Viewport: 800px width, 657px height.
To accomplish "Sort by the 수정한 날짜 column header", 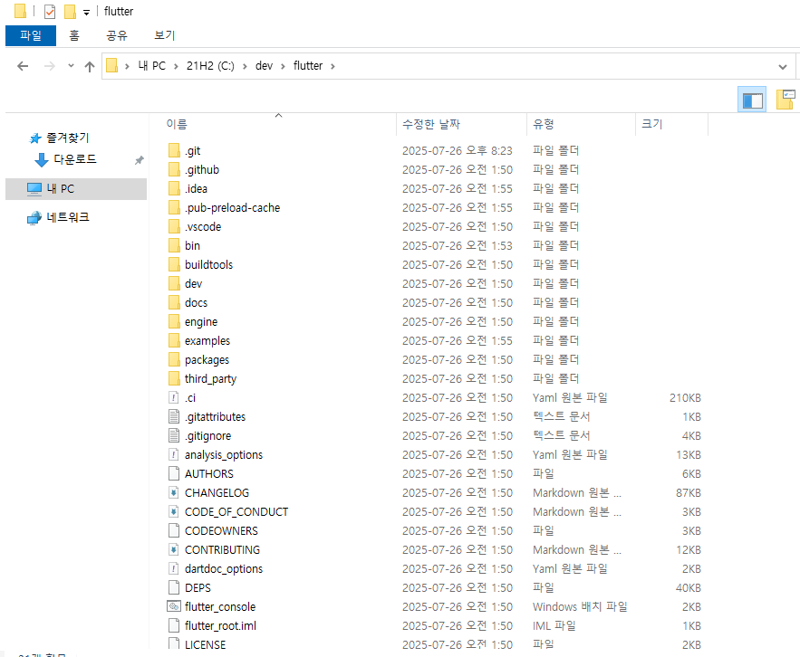I will pos(461,124).
